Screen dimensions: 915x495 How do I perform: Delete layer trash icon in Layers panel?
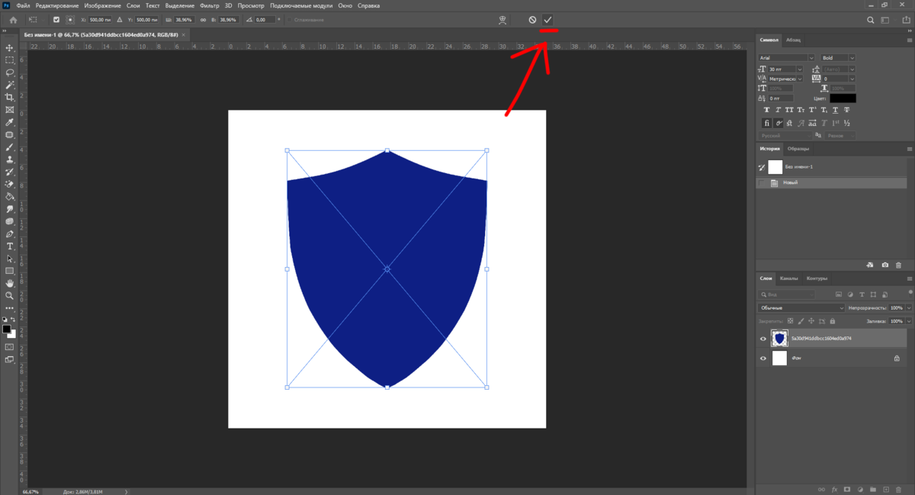899,488
